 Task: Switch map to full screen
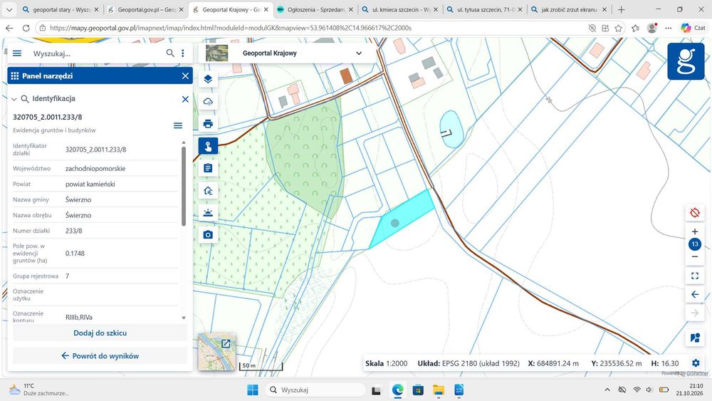click(x=694, y=276)
